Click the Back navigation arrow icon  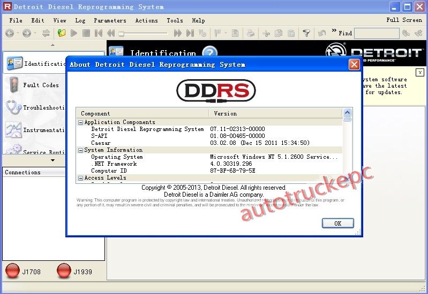click(10, 33)
